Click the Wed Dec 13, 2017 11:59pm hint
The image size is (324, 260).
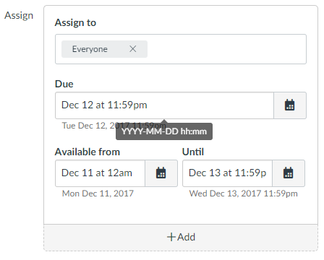pos(244,194)
